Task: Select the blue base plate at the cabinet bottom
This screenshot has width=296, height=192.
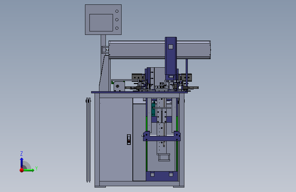Action: pos(162,176)
